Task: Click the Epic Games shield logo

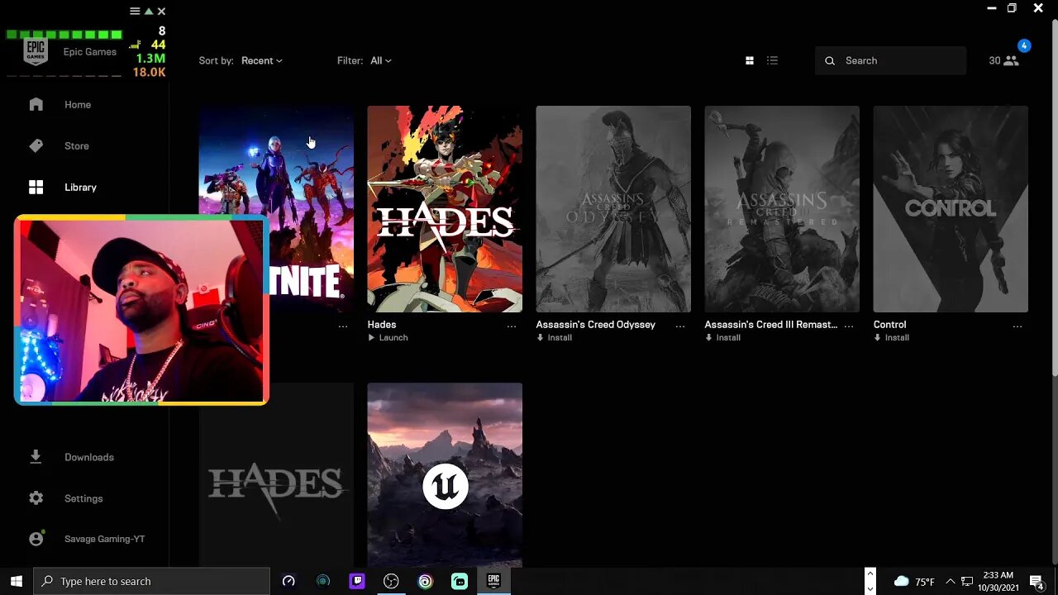Action: pyautogui.click(x=36, y=51)
